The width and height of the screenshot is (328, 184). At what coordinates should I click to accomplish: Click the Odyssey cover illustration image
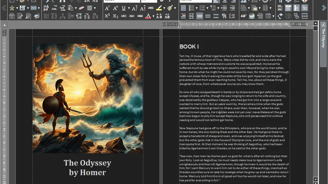tap(87, 98)
